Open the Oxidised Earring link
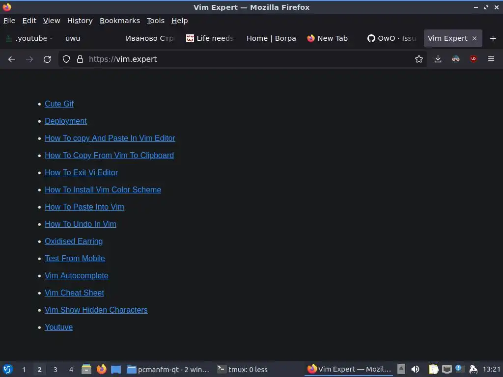The image size is (503, 377). (74, 242)
